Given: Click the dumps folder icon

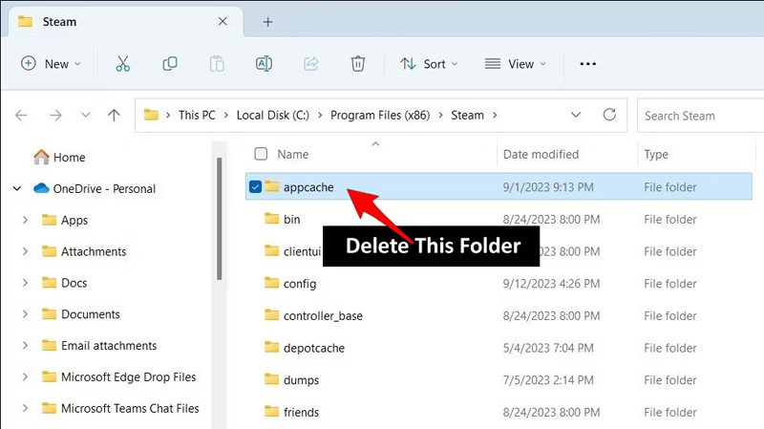Looking at the screenshot, I should 271,379.
